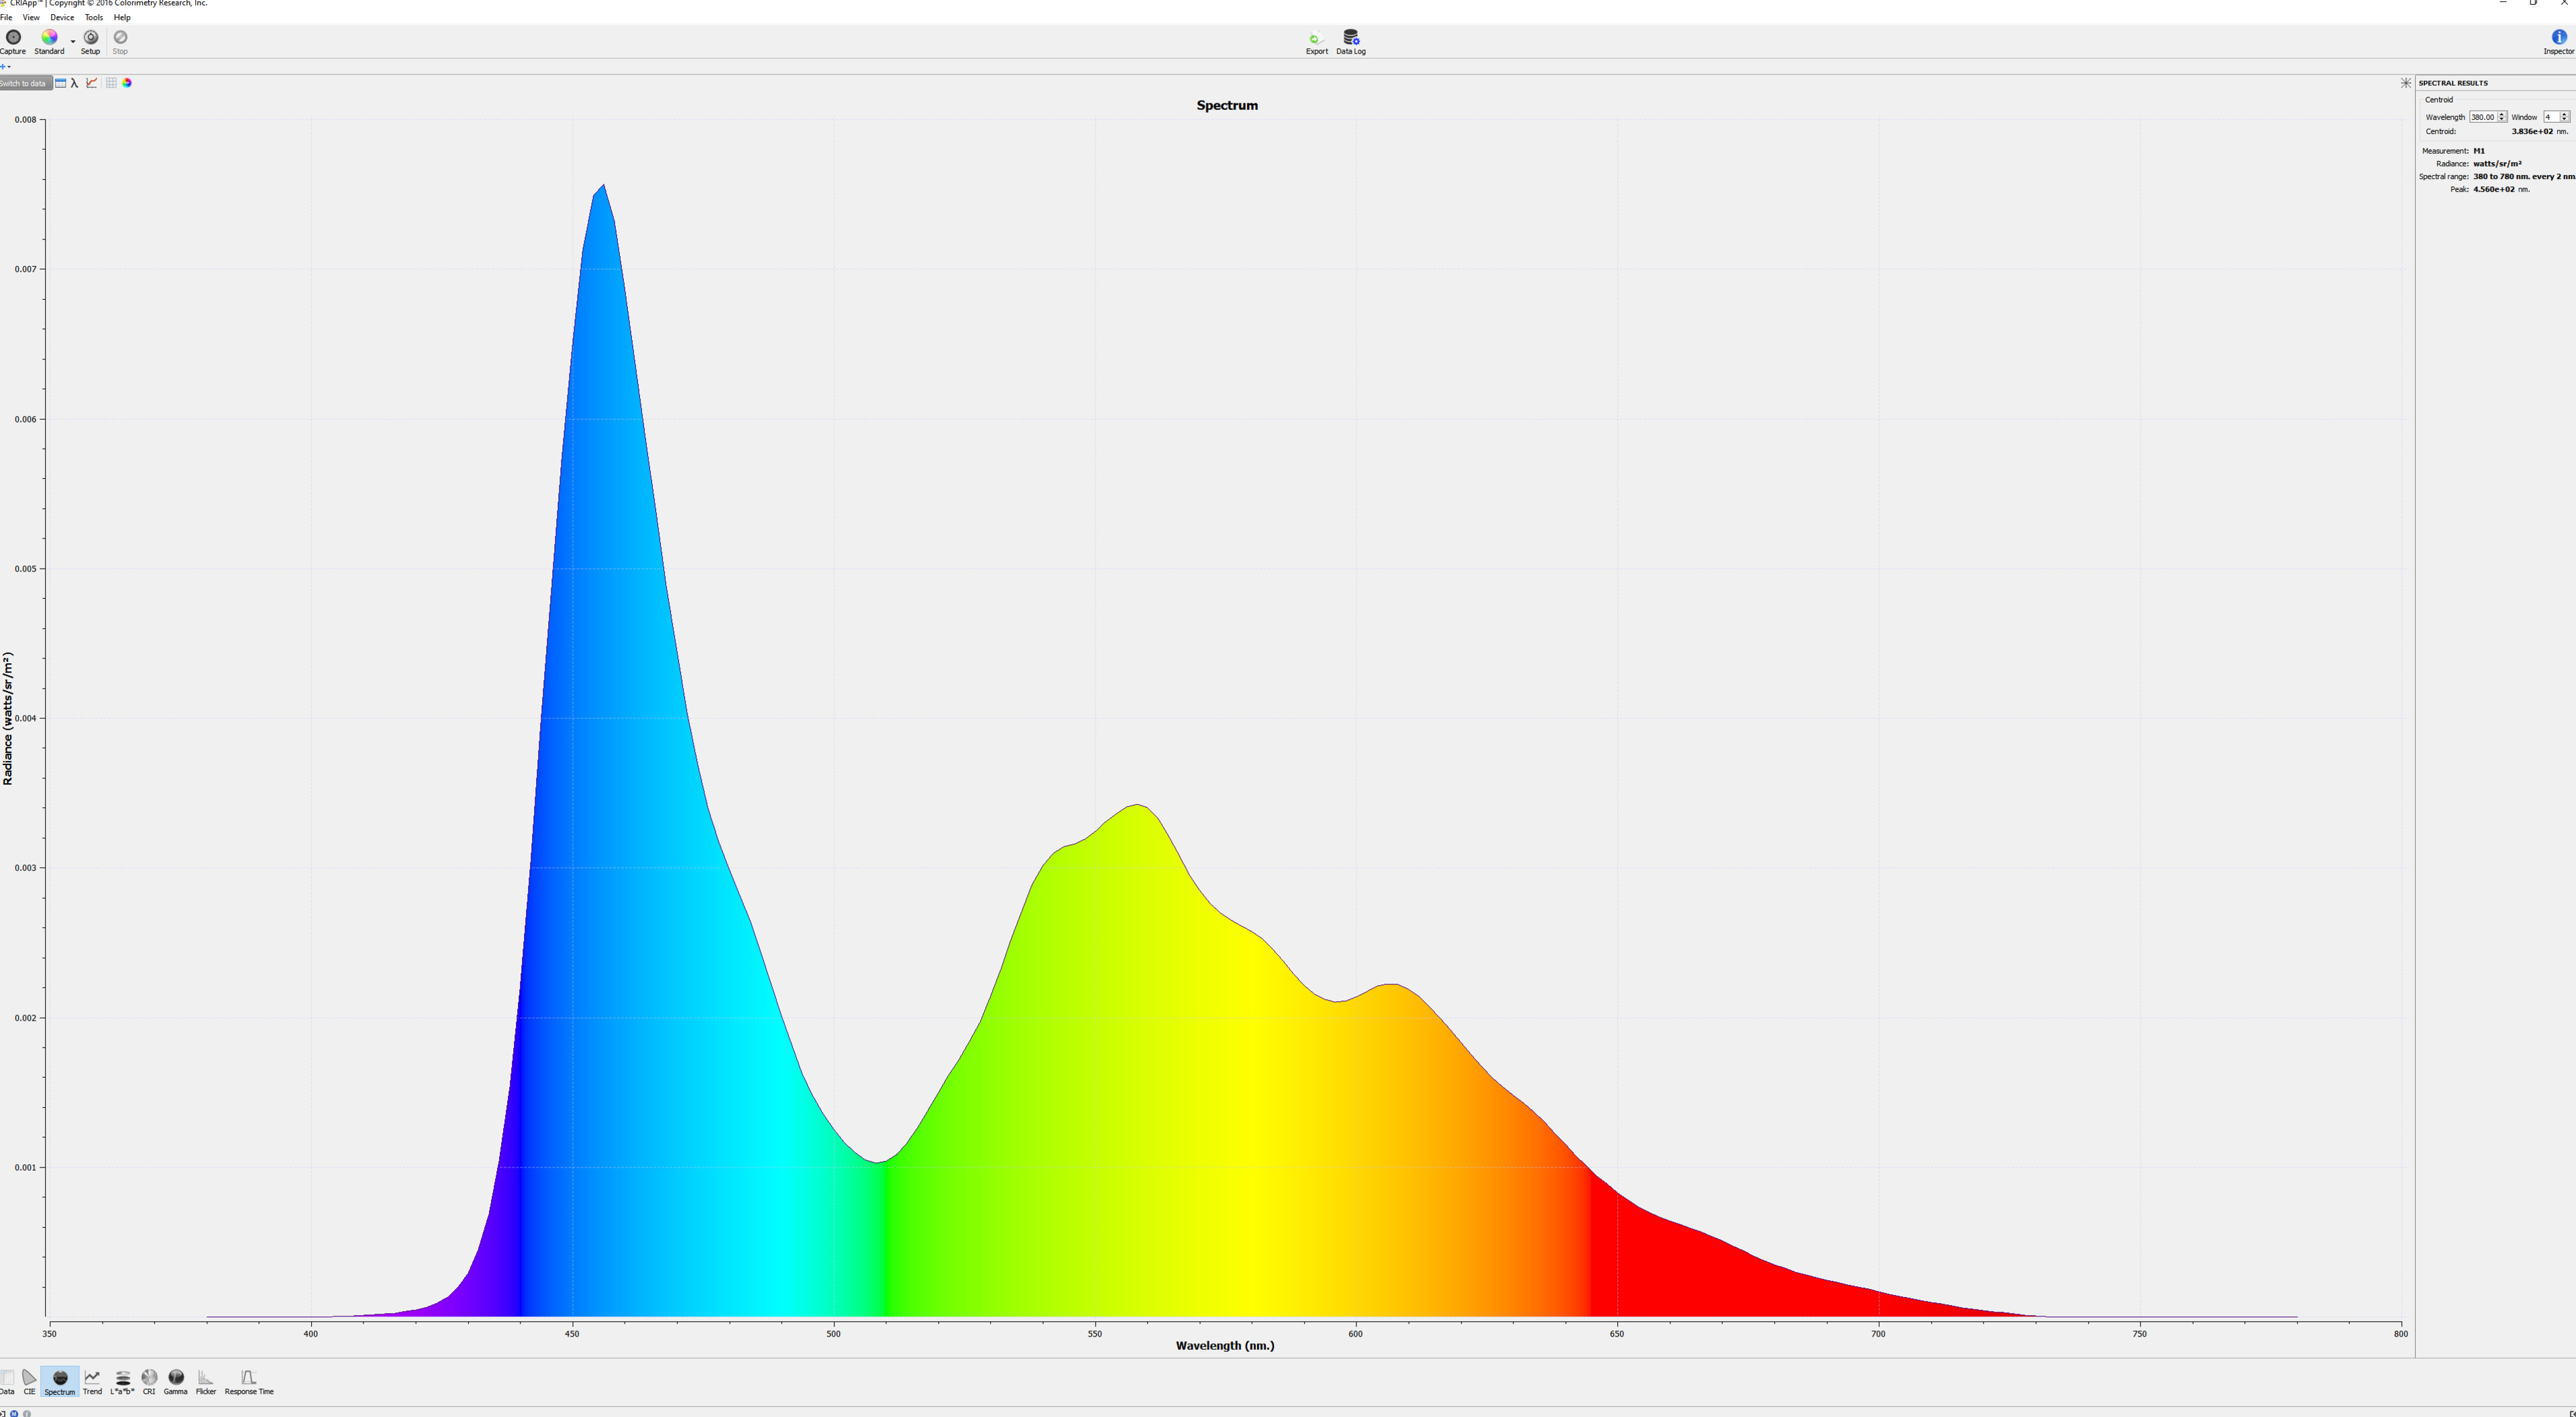The height and width of the screenshot is (1417, 2576).
Task: Open the Tools menu
Action: pyautogui.click(x=94, y=17)
